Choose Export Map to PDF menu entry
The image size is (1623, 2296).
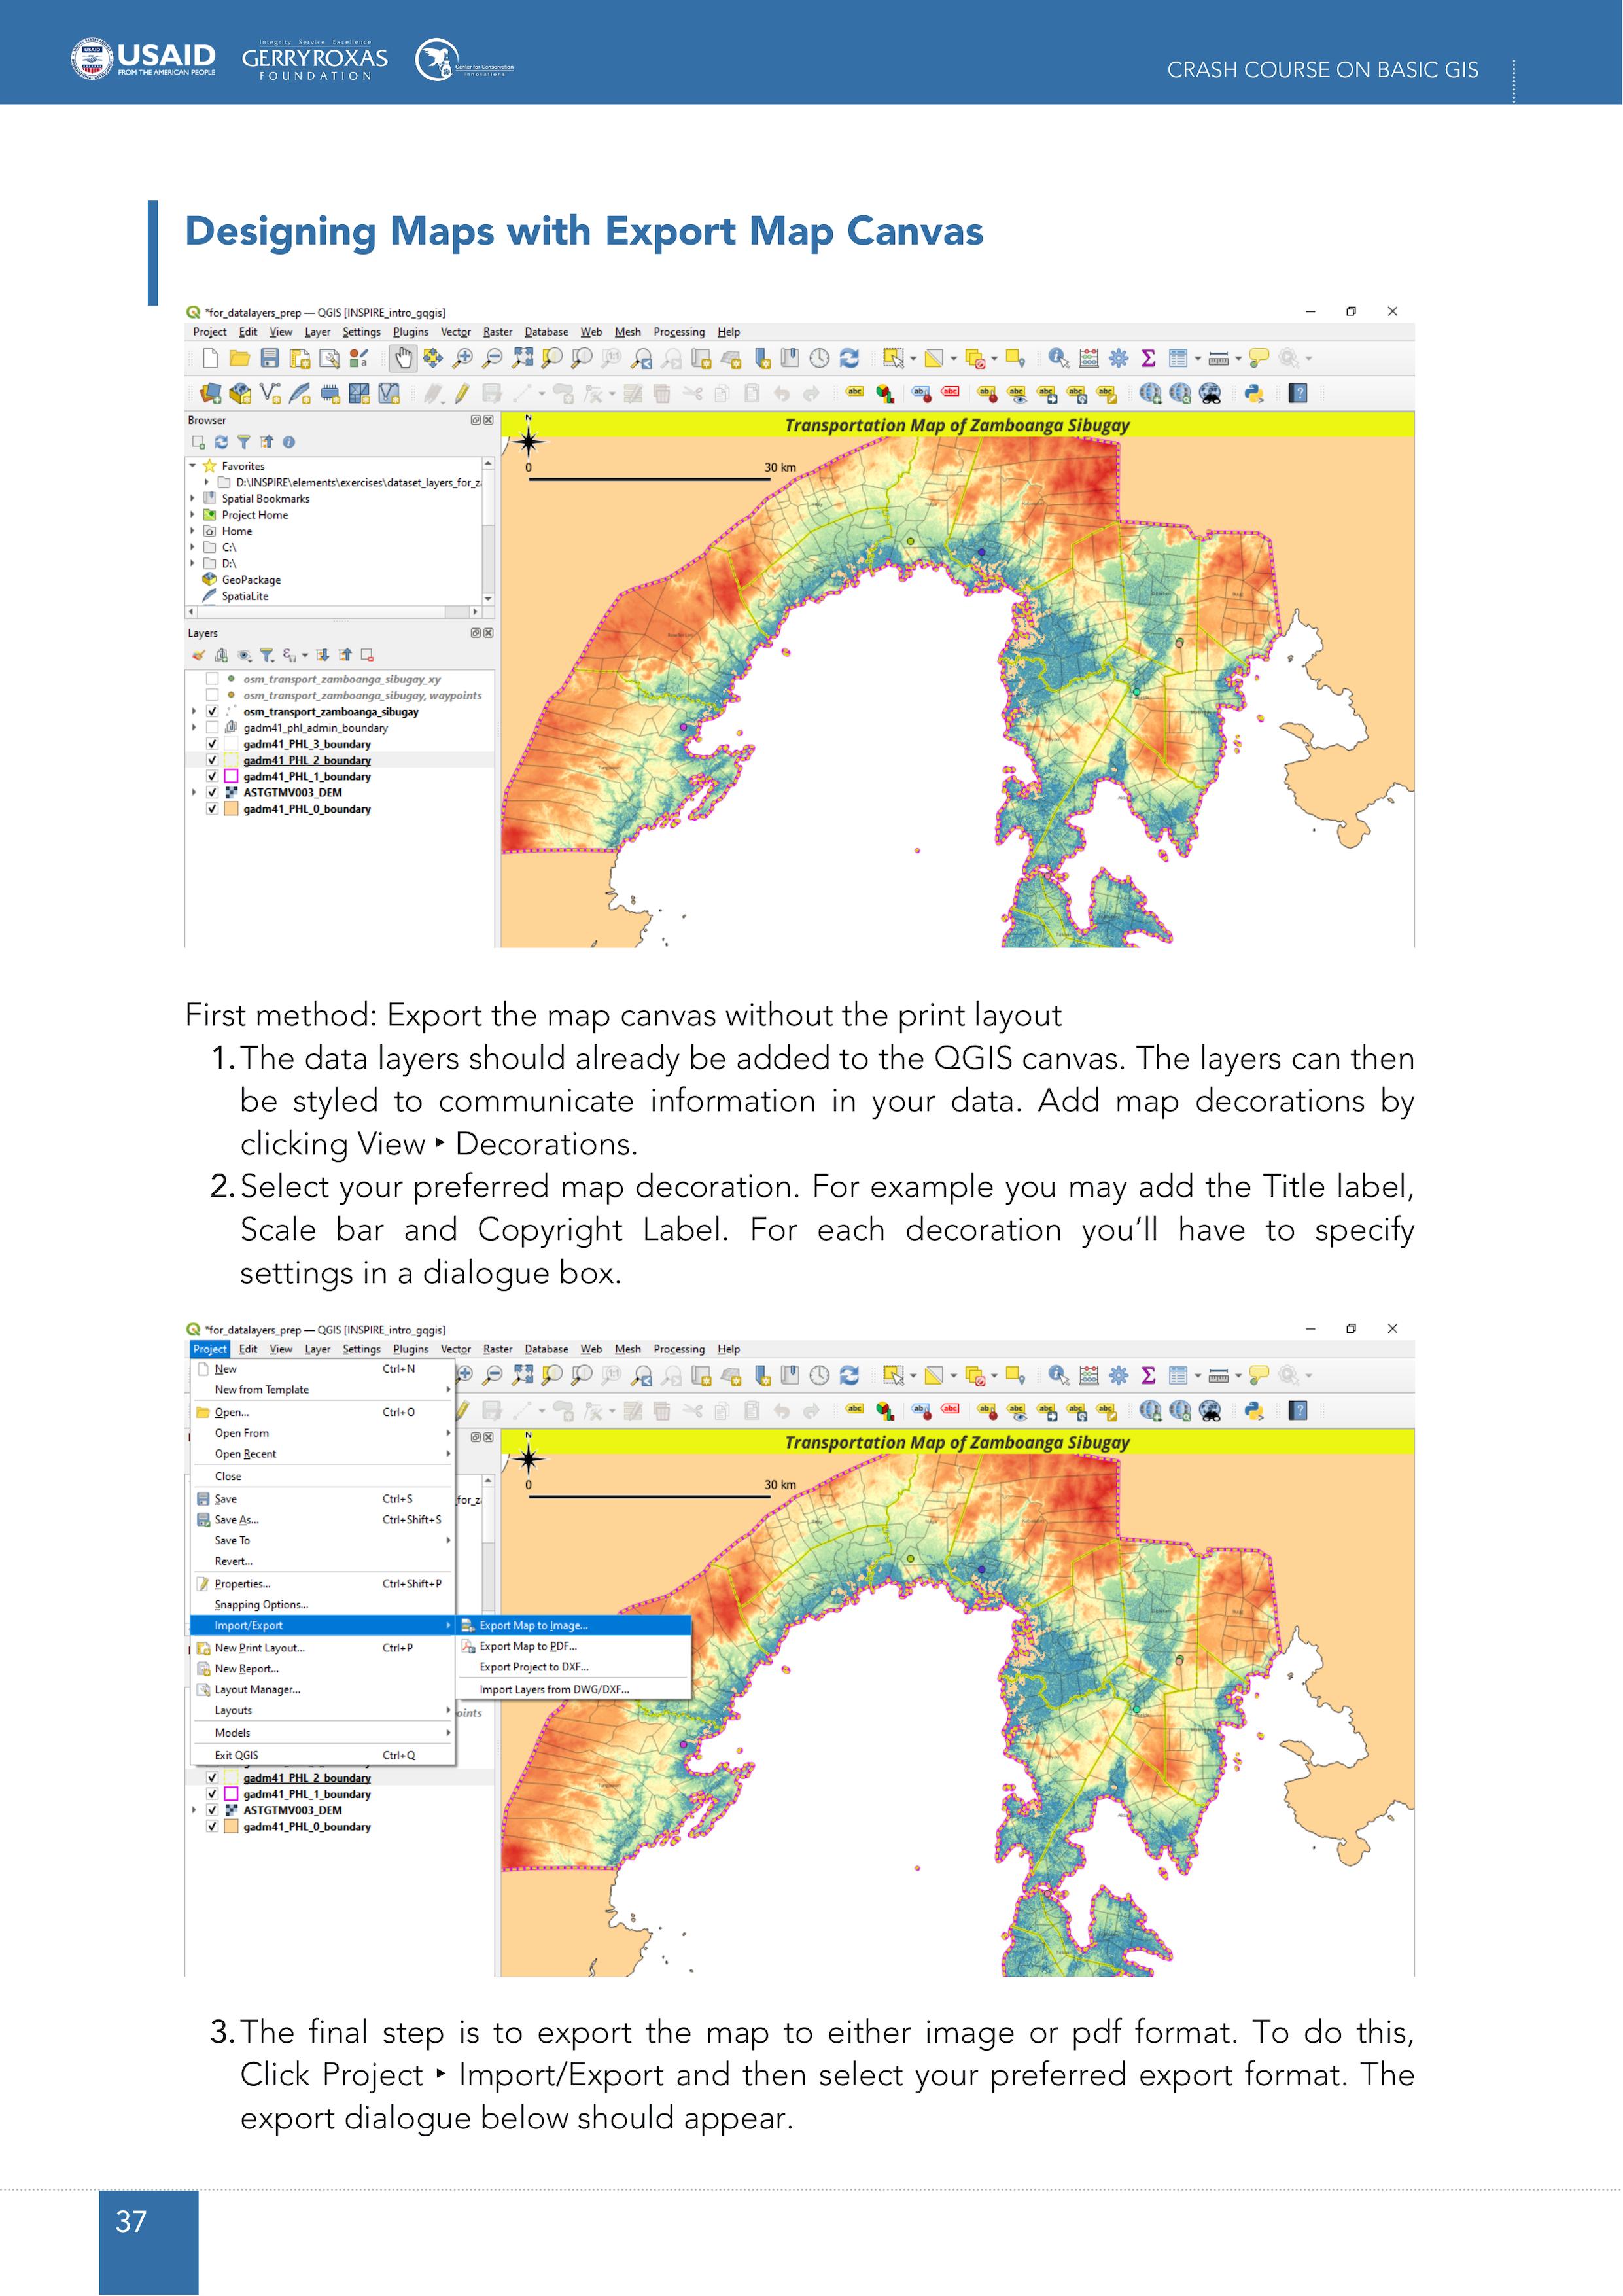click(x=528, y=1647)
